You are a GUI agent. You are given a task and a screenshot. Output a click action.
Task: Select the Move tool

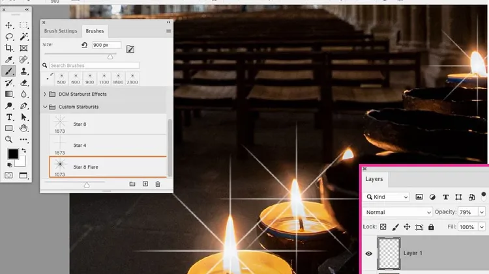click(8, 25)
